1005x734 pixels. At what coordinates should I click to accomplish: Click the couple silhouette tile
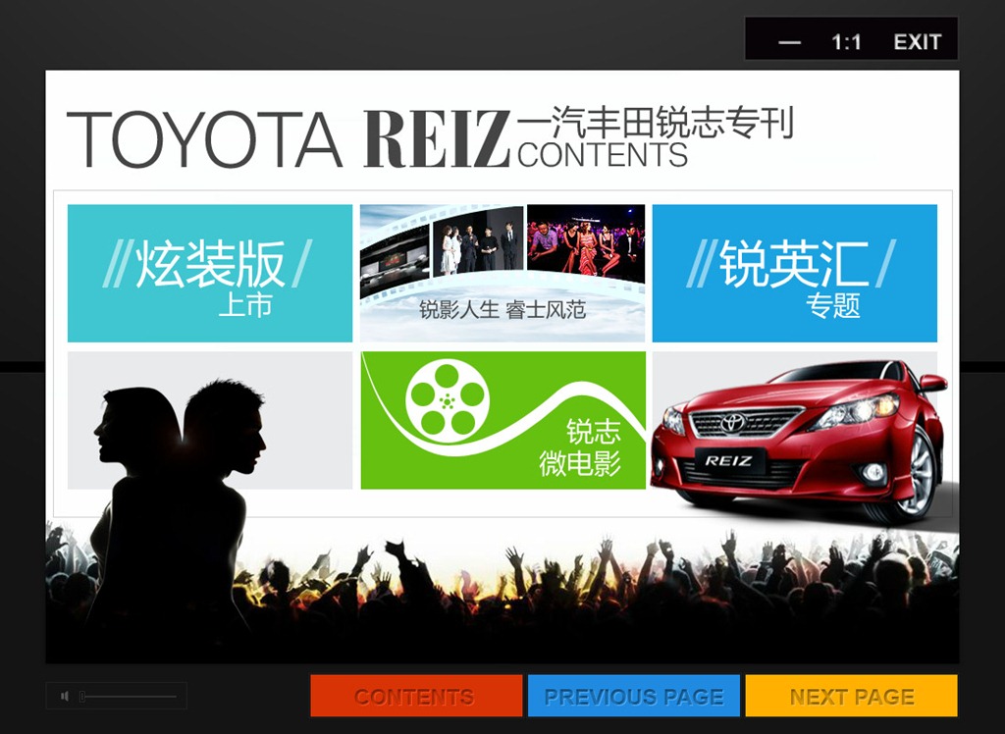point(210,421)
